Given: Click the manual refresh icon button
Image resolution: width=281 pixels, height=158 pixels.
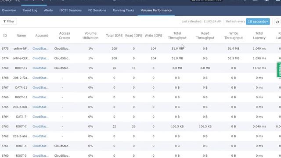Looking at the screenshot, I should [x=277, y=22].
